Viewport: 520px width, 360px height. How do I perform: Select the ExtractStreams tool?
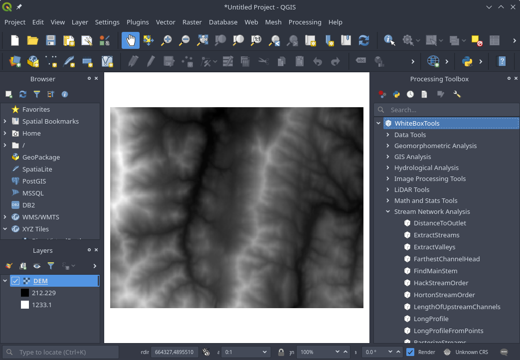click(436, 235)
